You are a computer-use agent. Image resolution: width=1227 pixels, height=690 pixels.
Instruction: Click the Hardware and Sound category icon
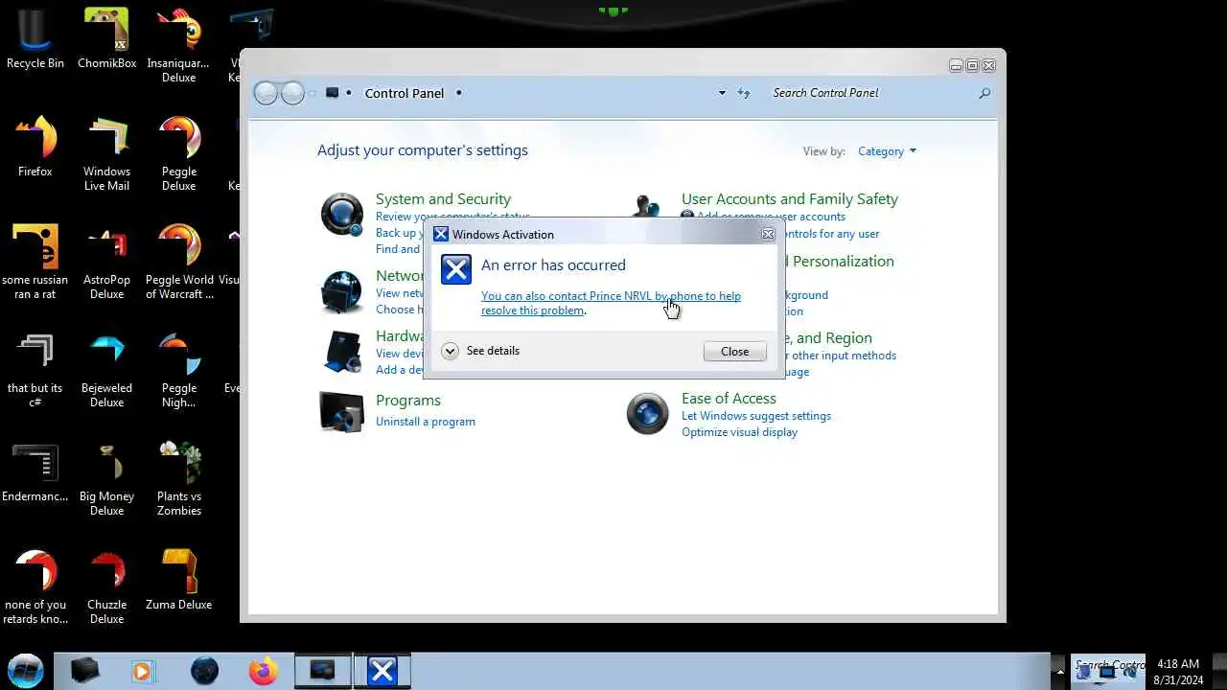click(x=342, y=351)
